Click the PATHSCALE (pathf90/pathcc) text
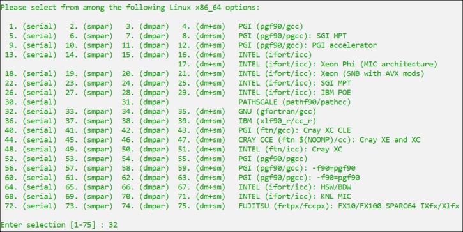The width and height of the screenshot is (463, 232). [x=294, y=102]
